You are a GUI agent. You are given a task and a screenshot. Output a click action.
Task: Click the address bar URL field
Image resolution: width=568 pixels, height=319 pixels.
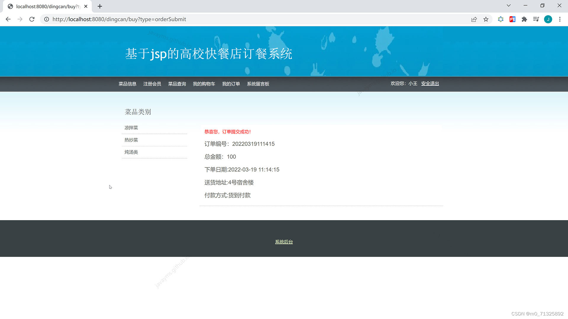[x=119, y=19]
